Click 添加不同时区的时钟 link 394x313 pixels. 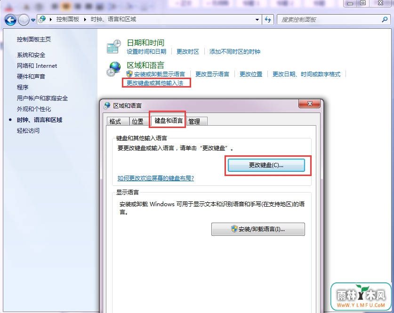coord(235,52)
